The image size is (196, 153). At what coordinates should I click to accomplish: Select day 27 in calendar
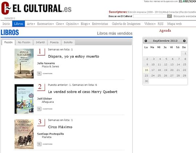point(172,75)
